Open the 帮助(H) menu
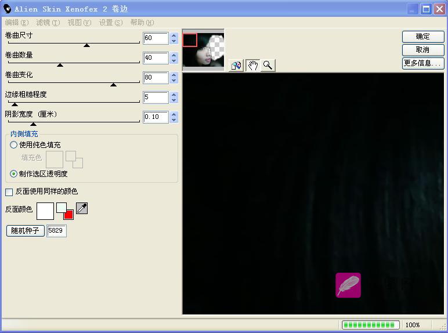The height and width of the screenshot is (333, 448). 142,22
